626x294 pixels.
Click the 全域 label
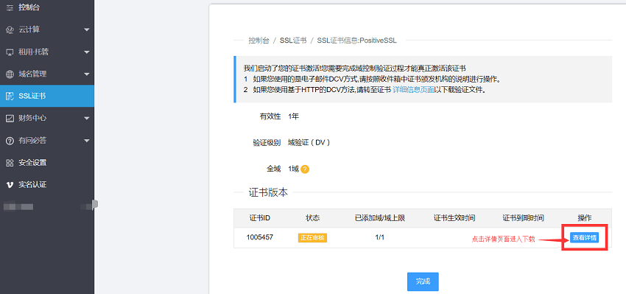click(274, 169)
